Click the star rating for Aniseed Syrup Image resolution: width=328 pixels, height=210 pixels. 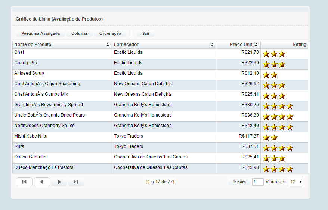pos(270,75)
